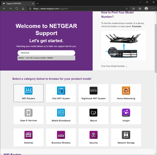View site info via the lock icon
The width and height of the screenshot is (157, 155).
click(30, 9)
